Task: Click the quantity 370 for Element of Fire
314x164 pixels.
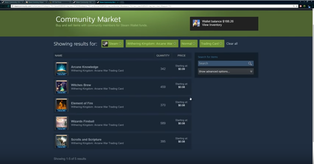Action: (163, 105)
